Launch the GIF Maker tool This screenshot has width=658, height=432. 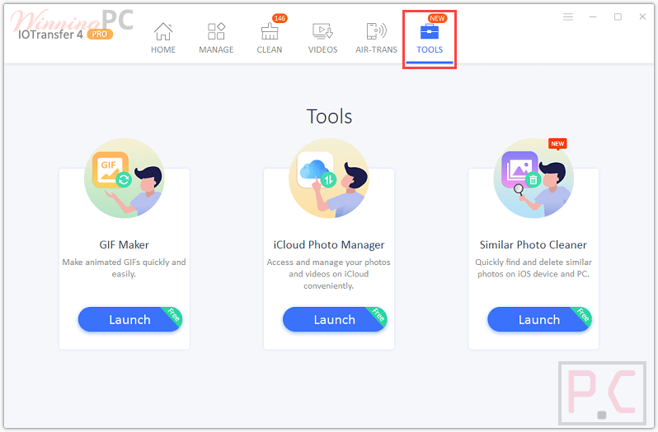coord(130,319)
